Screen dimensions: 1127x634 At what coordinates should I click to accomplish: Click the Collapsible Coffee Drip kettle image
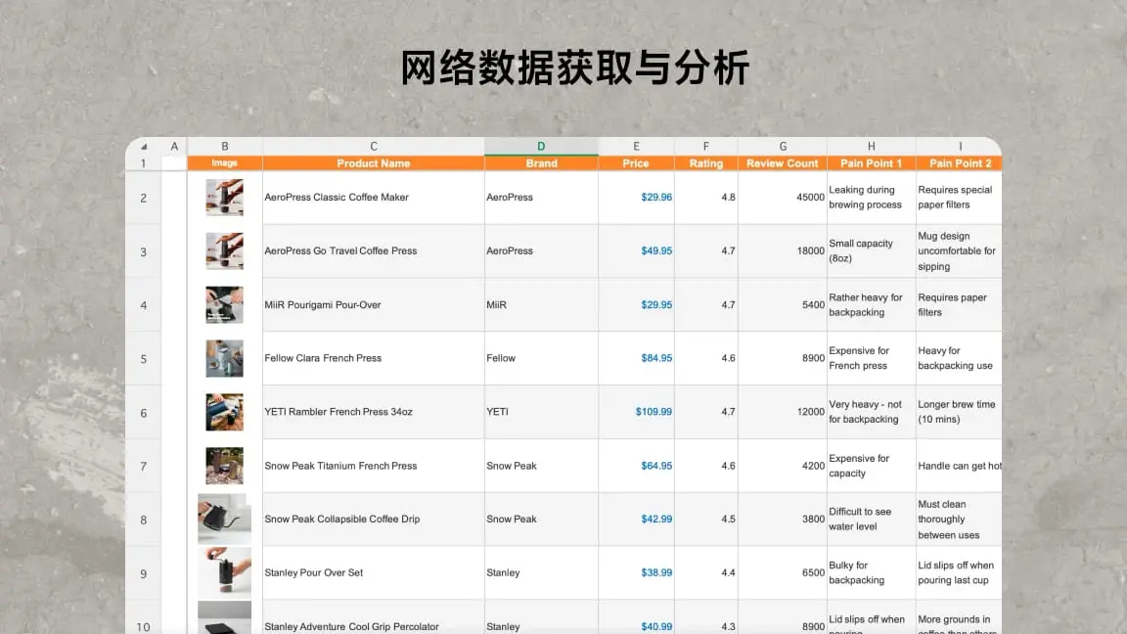(x=224, y=519)
